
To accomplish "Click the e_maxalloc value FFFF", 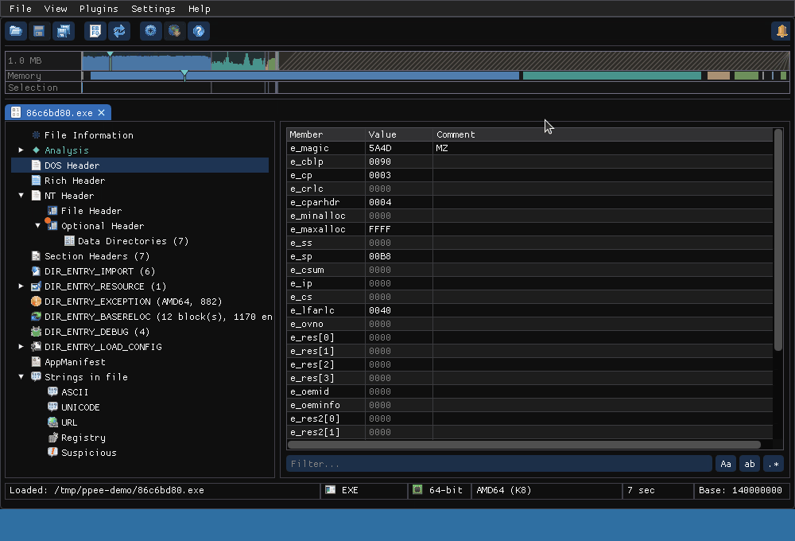I will click(380, 229).
